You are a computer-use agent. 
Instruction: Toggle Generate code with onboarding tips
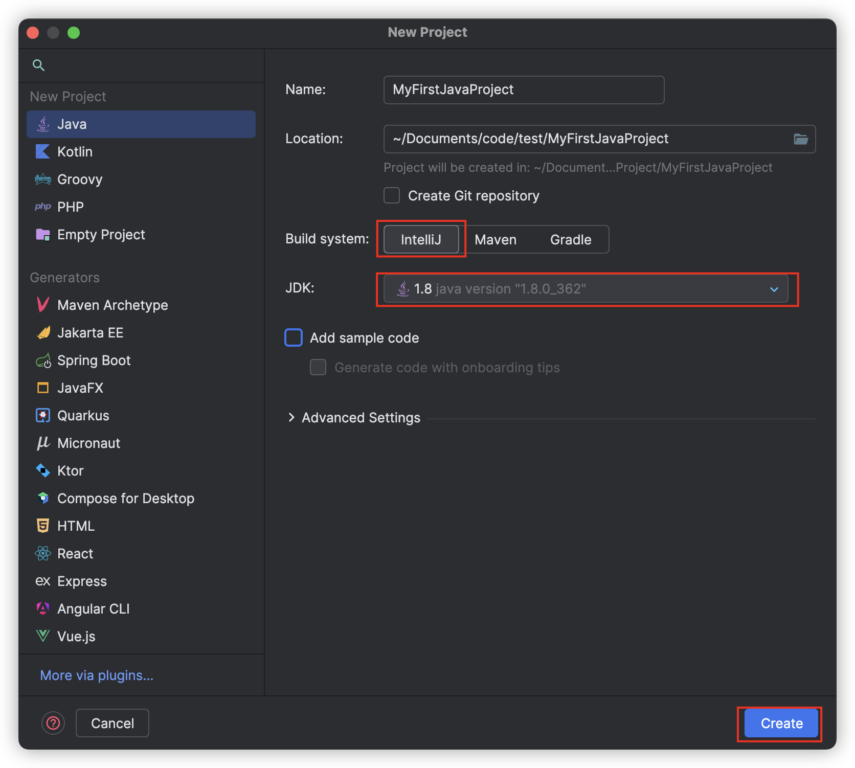coord(318,368)
